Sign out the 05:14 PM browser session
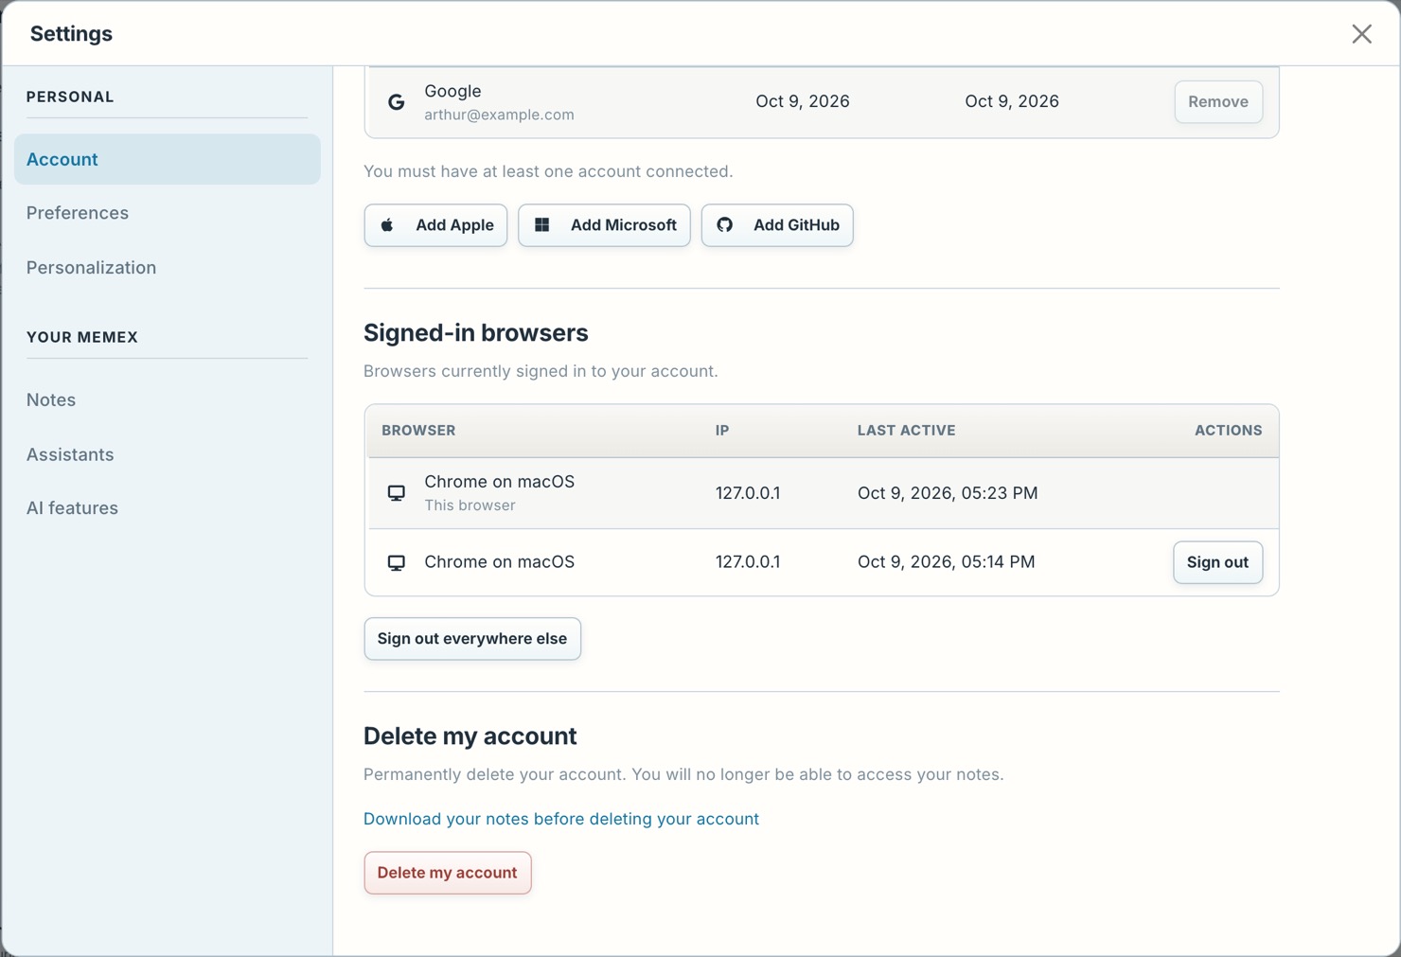 coord(1217,562)
